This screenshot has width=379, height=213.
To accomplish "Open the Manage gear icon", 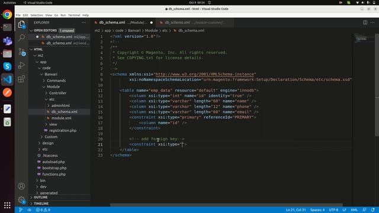I will pos(21,200).
